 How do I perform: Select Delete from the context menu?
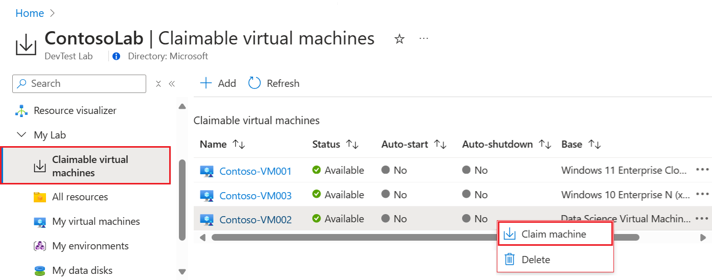pos(536,260)
